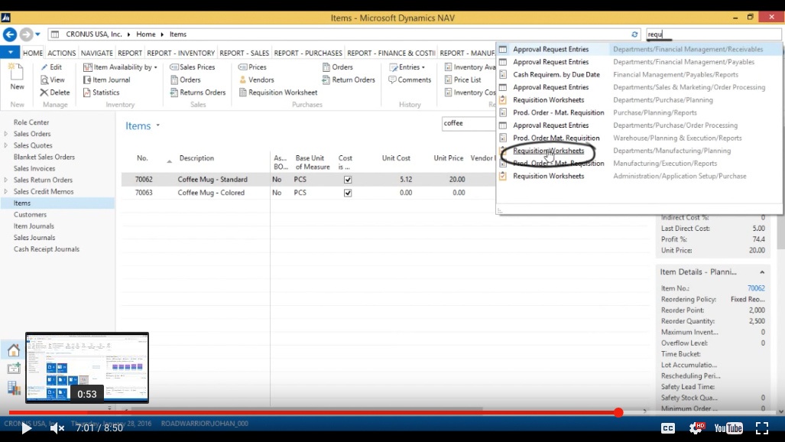
Task: Click the Home breadcrumb in address bar
Action: point(146,34)
